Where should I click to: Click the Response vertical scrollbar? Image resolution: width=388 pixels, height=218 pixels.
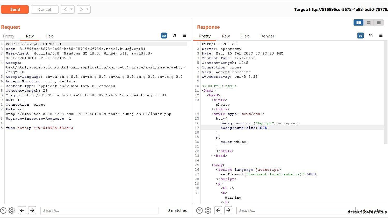coord(386,92)
